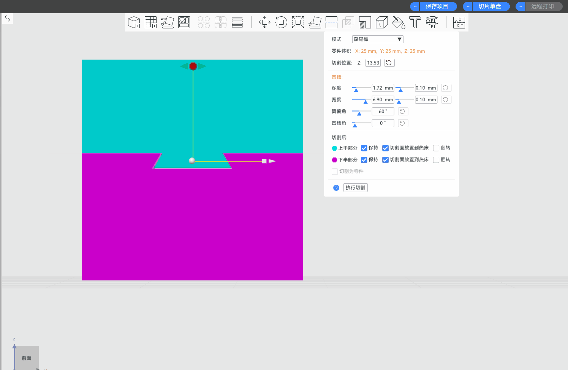Toggle 保持 checkbox for 下半部分

point(364,160)
